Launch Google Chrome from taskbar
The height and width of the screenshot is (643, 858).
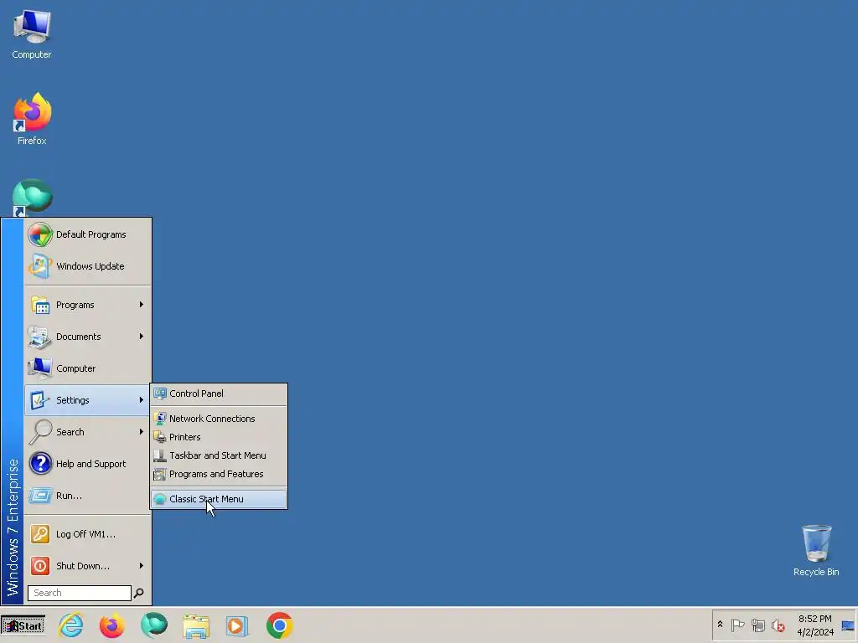click(280, 625)
